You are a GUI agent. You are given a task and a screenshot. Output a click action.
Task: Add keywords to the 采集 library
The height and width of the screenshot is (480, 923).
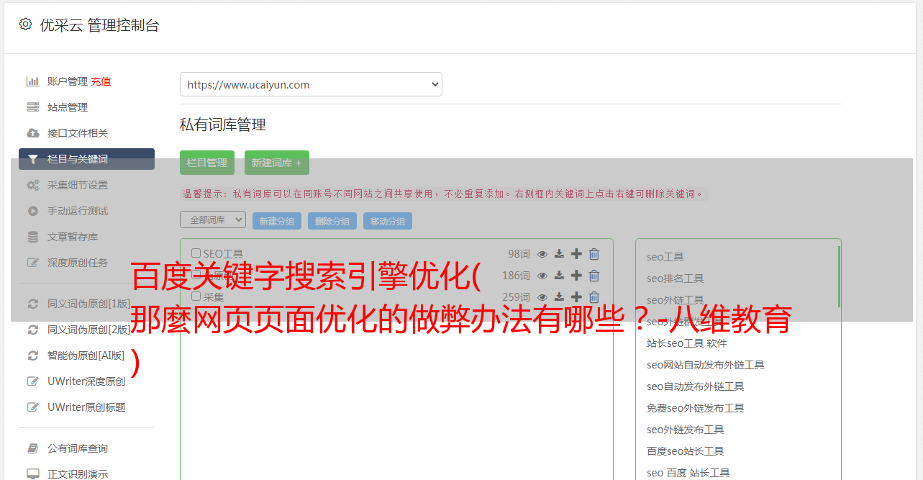click(576, 296)
